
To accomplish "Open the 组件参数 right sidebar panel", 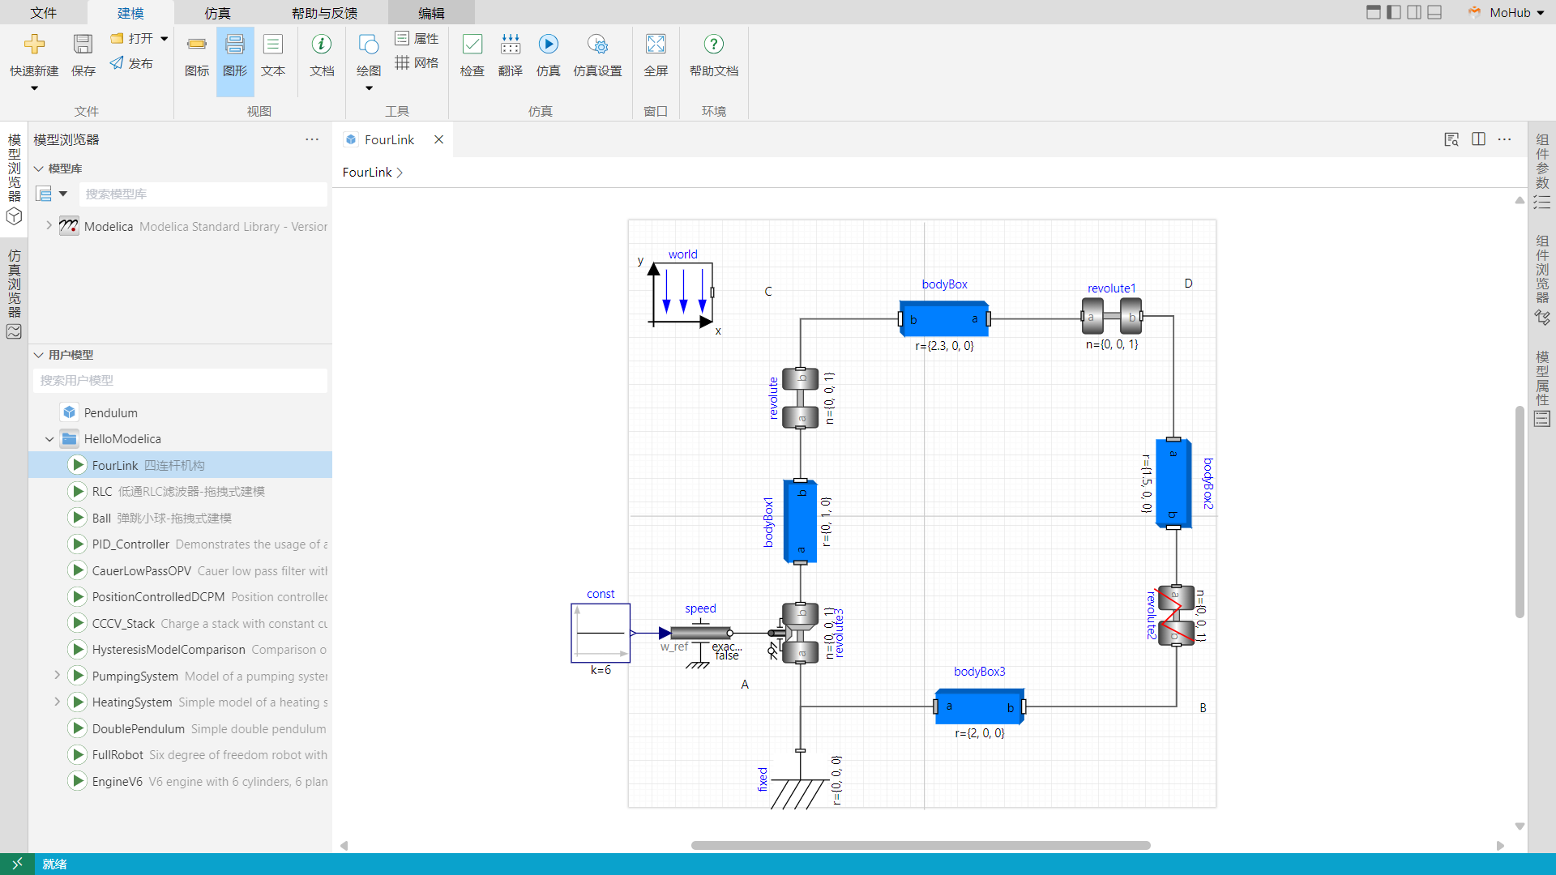I will pos(1542,171).
